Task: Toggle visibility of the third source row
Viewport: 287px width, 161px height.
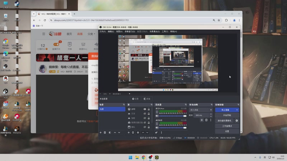Action: click(145, 118)
